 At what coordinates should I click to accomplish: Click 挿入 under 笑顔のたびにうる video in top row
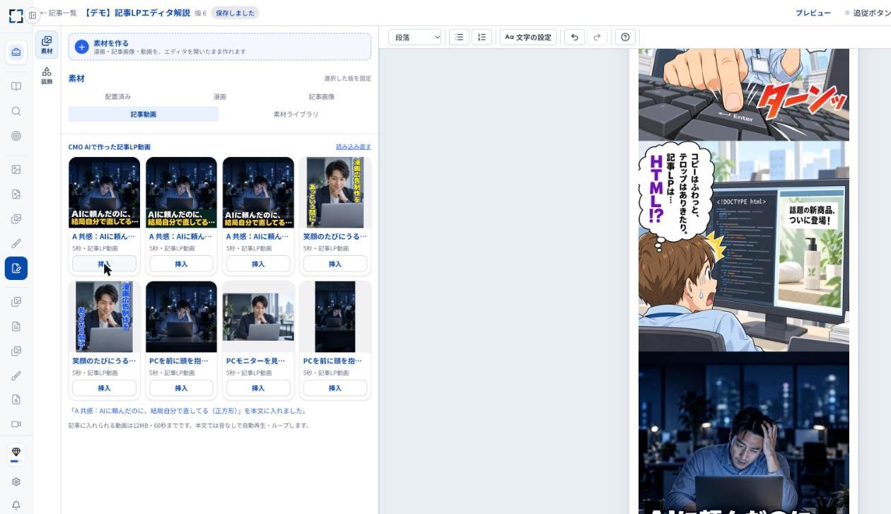coord(335,264)
